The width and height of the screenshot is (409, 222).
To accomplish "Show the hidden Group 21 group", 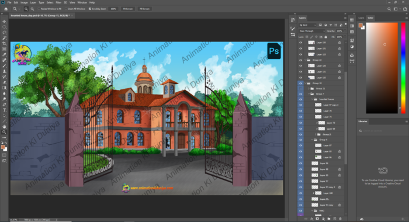I will (300, 89).
